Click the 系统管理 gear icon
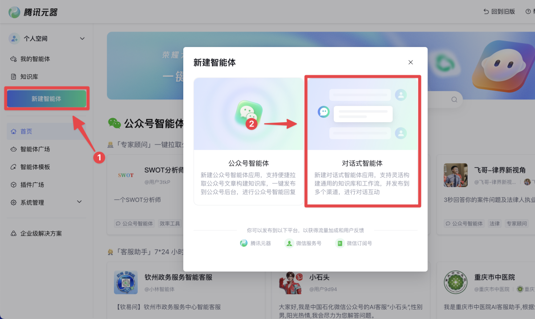Screen dimensions: 535x319 [13, 202]
